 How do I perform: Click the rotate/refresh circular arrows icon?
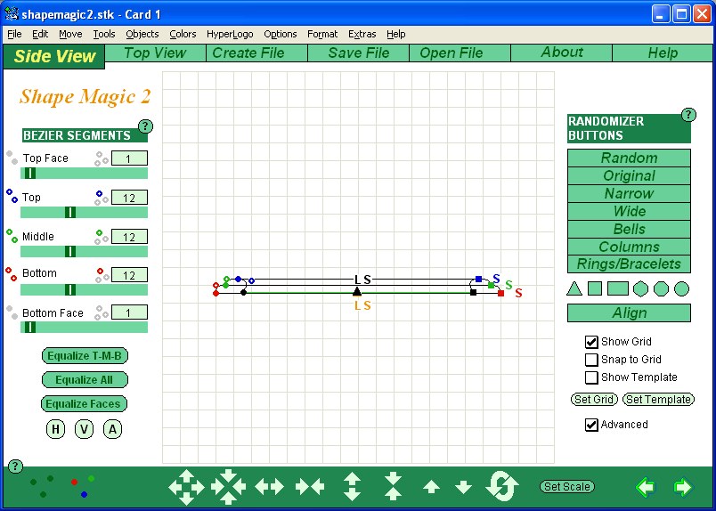[x=502, y=487]
